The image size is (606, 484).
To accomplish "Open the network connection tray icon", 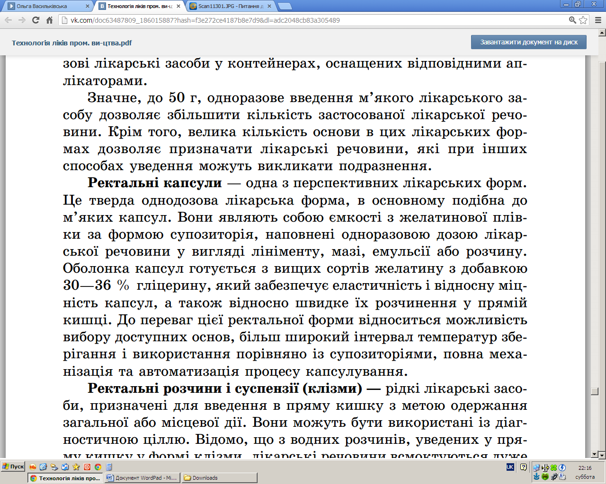I will pos(536,467).
